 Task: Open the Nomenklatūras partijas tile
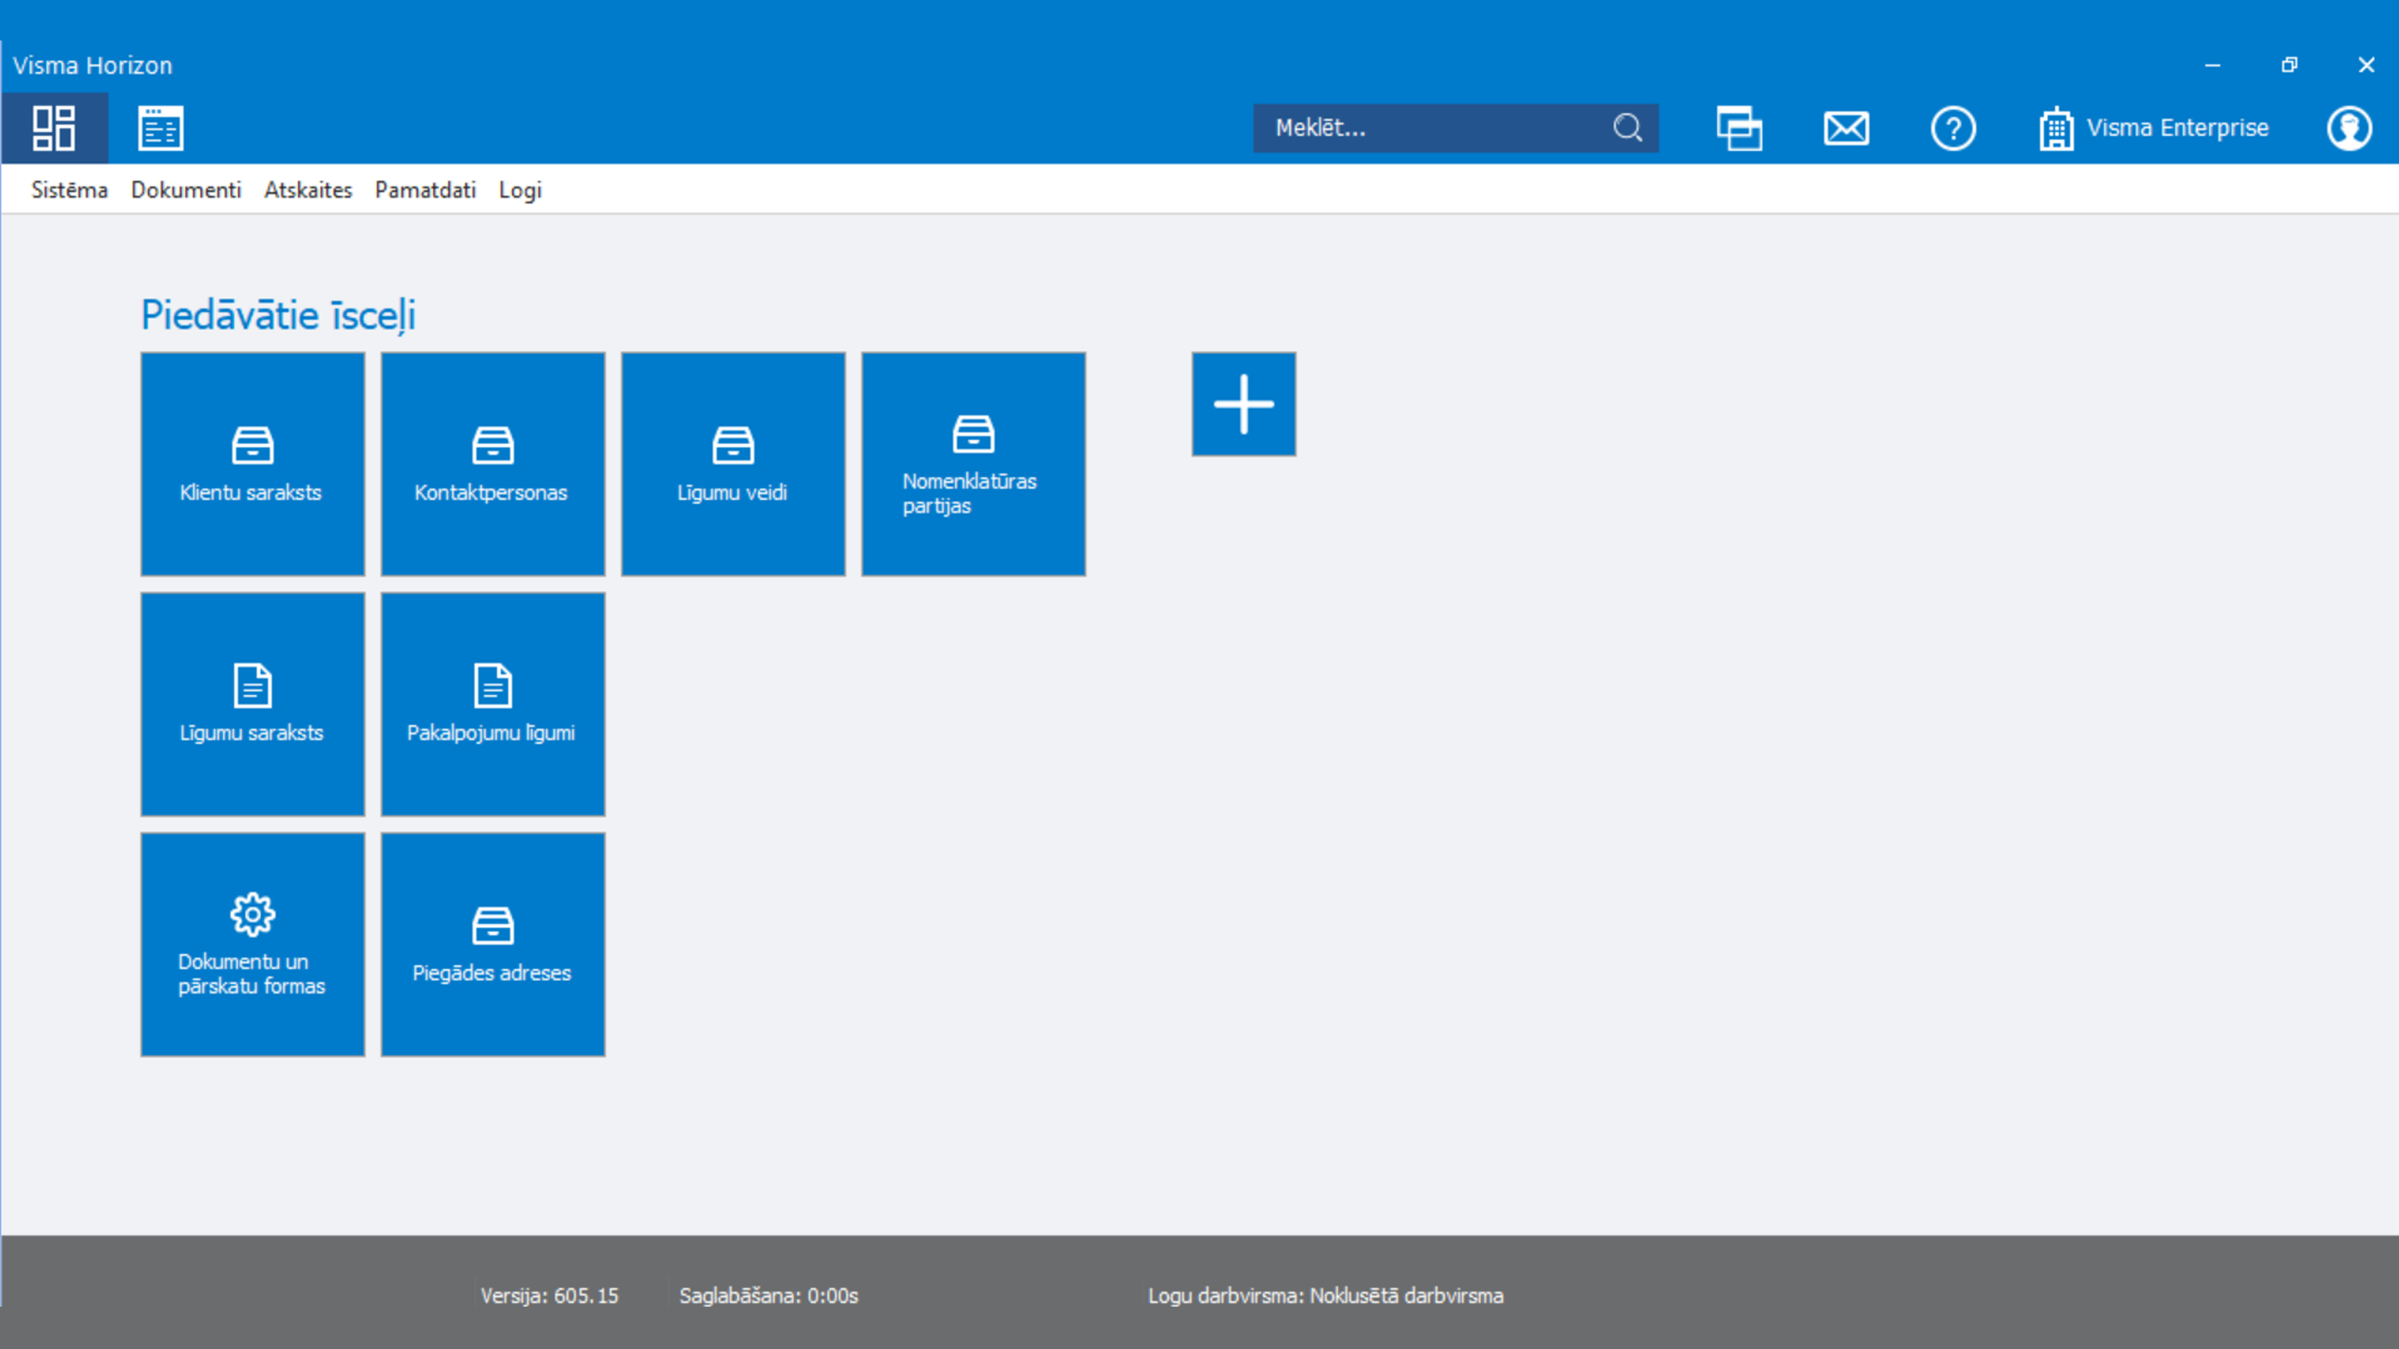point(973,464)
